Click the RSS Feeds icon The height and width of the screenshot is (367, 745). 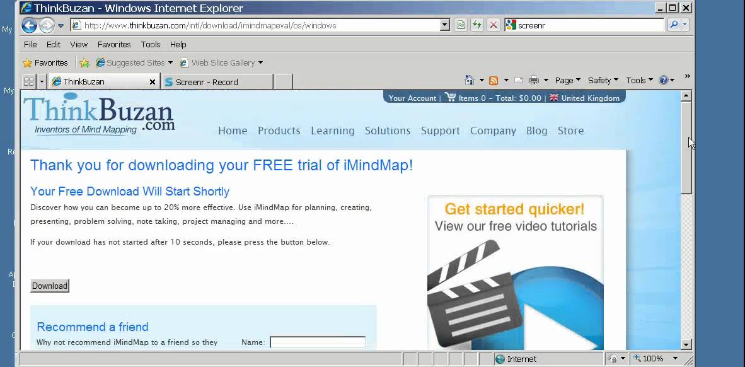(494, 80)
